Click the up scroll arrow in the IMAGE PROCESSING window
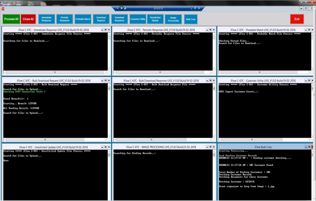This screenshot has height=201, width=316. 214,152
